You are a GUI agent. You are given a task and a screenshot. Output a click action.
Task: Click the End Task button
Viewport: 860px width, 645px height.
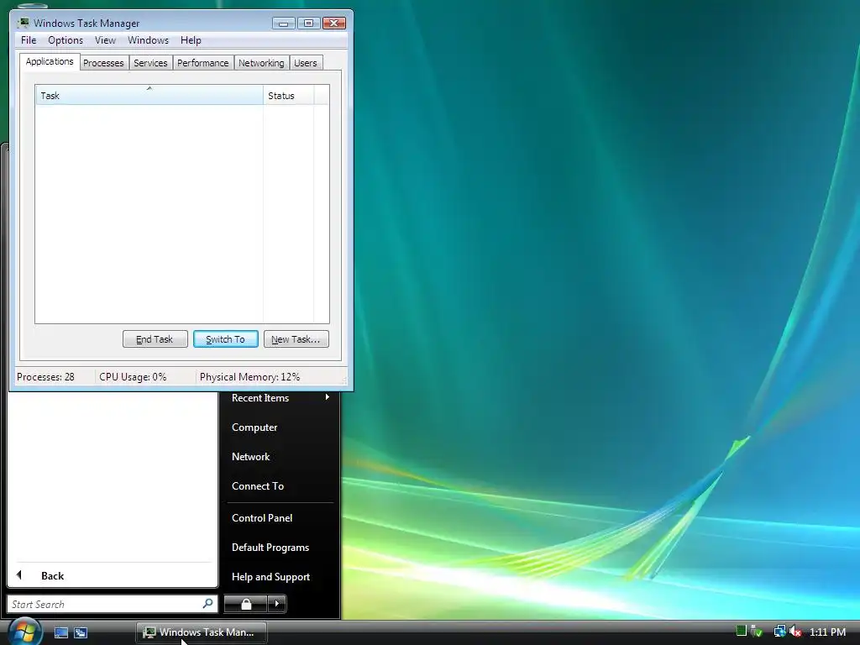click(155, 339)
